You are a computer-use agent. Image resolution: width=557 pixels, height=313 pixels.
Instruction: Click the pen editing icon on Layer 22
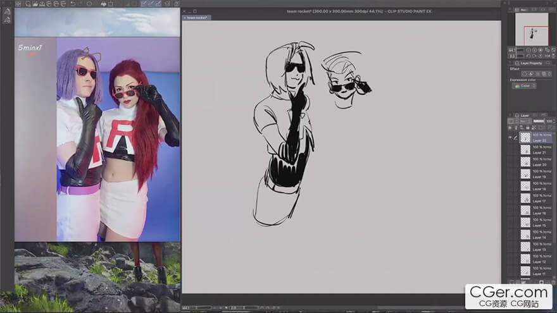point(515,138)
